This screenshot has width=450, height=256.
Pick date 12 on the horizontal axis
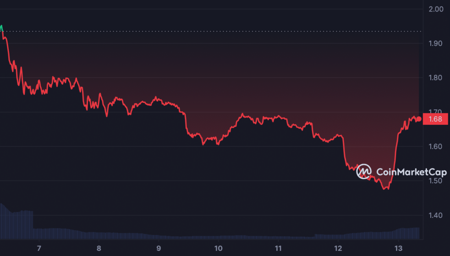pos(337,248)
